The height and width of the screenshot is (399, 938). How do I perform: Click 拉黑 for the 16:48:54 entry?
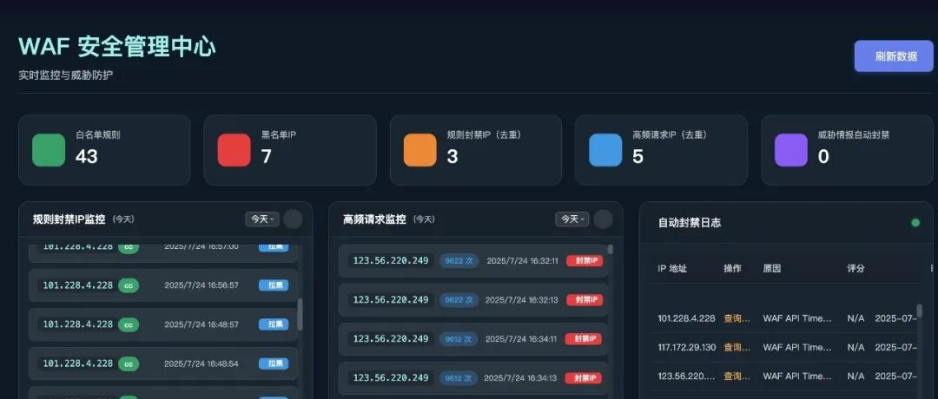coord(274,363)
